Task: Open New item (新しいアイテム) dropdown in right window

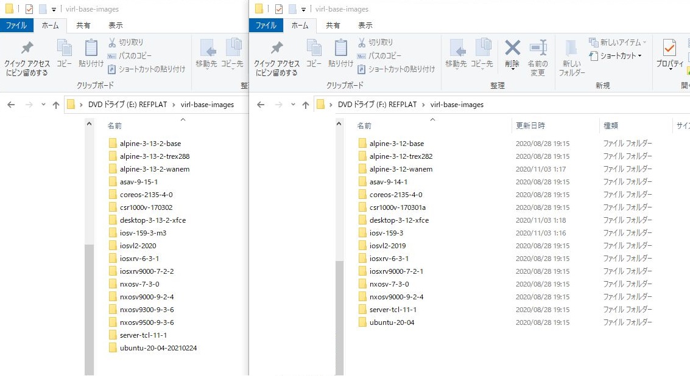Action: point(618,42)
